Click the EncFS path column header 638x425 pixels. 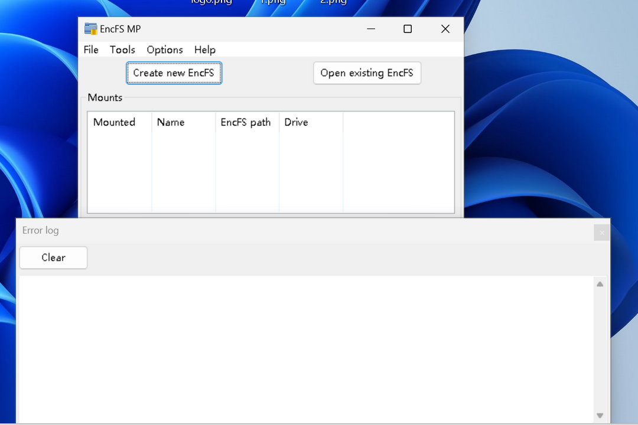click(246, 122)
